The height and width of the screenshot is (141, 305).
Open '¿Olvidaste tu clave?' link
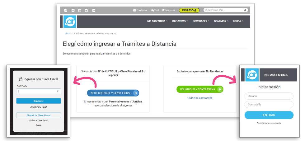[39, 107]
